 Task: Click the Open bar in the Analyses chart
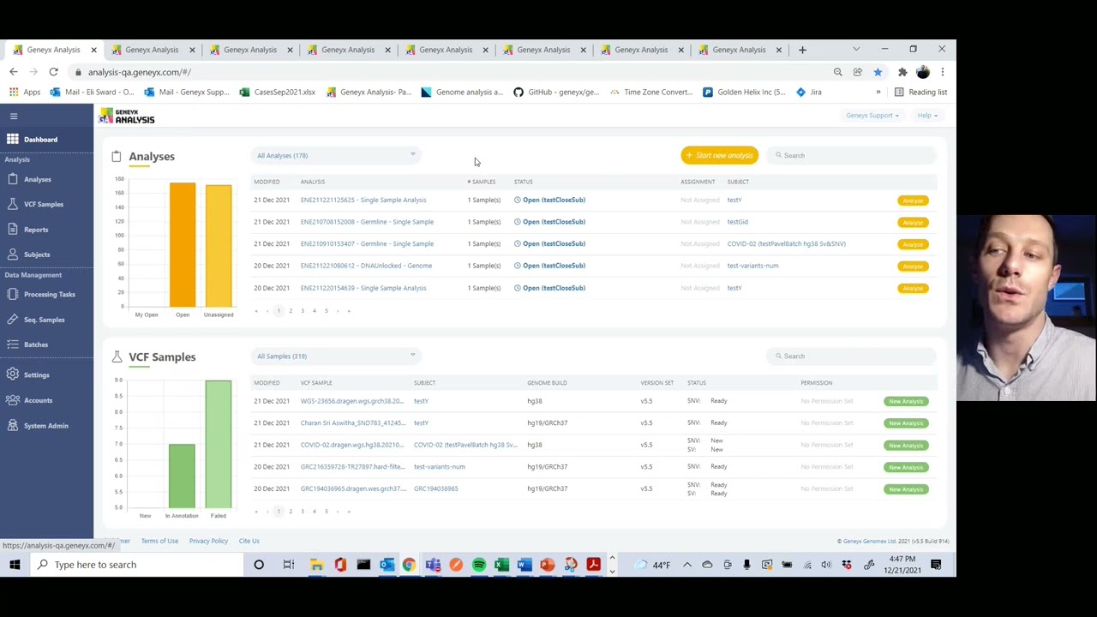tap(183, 245)
